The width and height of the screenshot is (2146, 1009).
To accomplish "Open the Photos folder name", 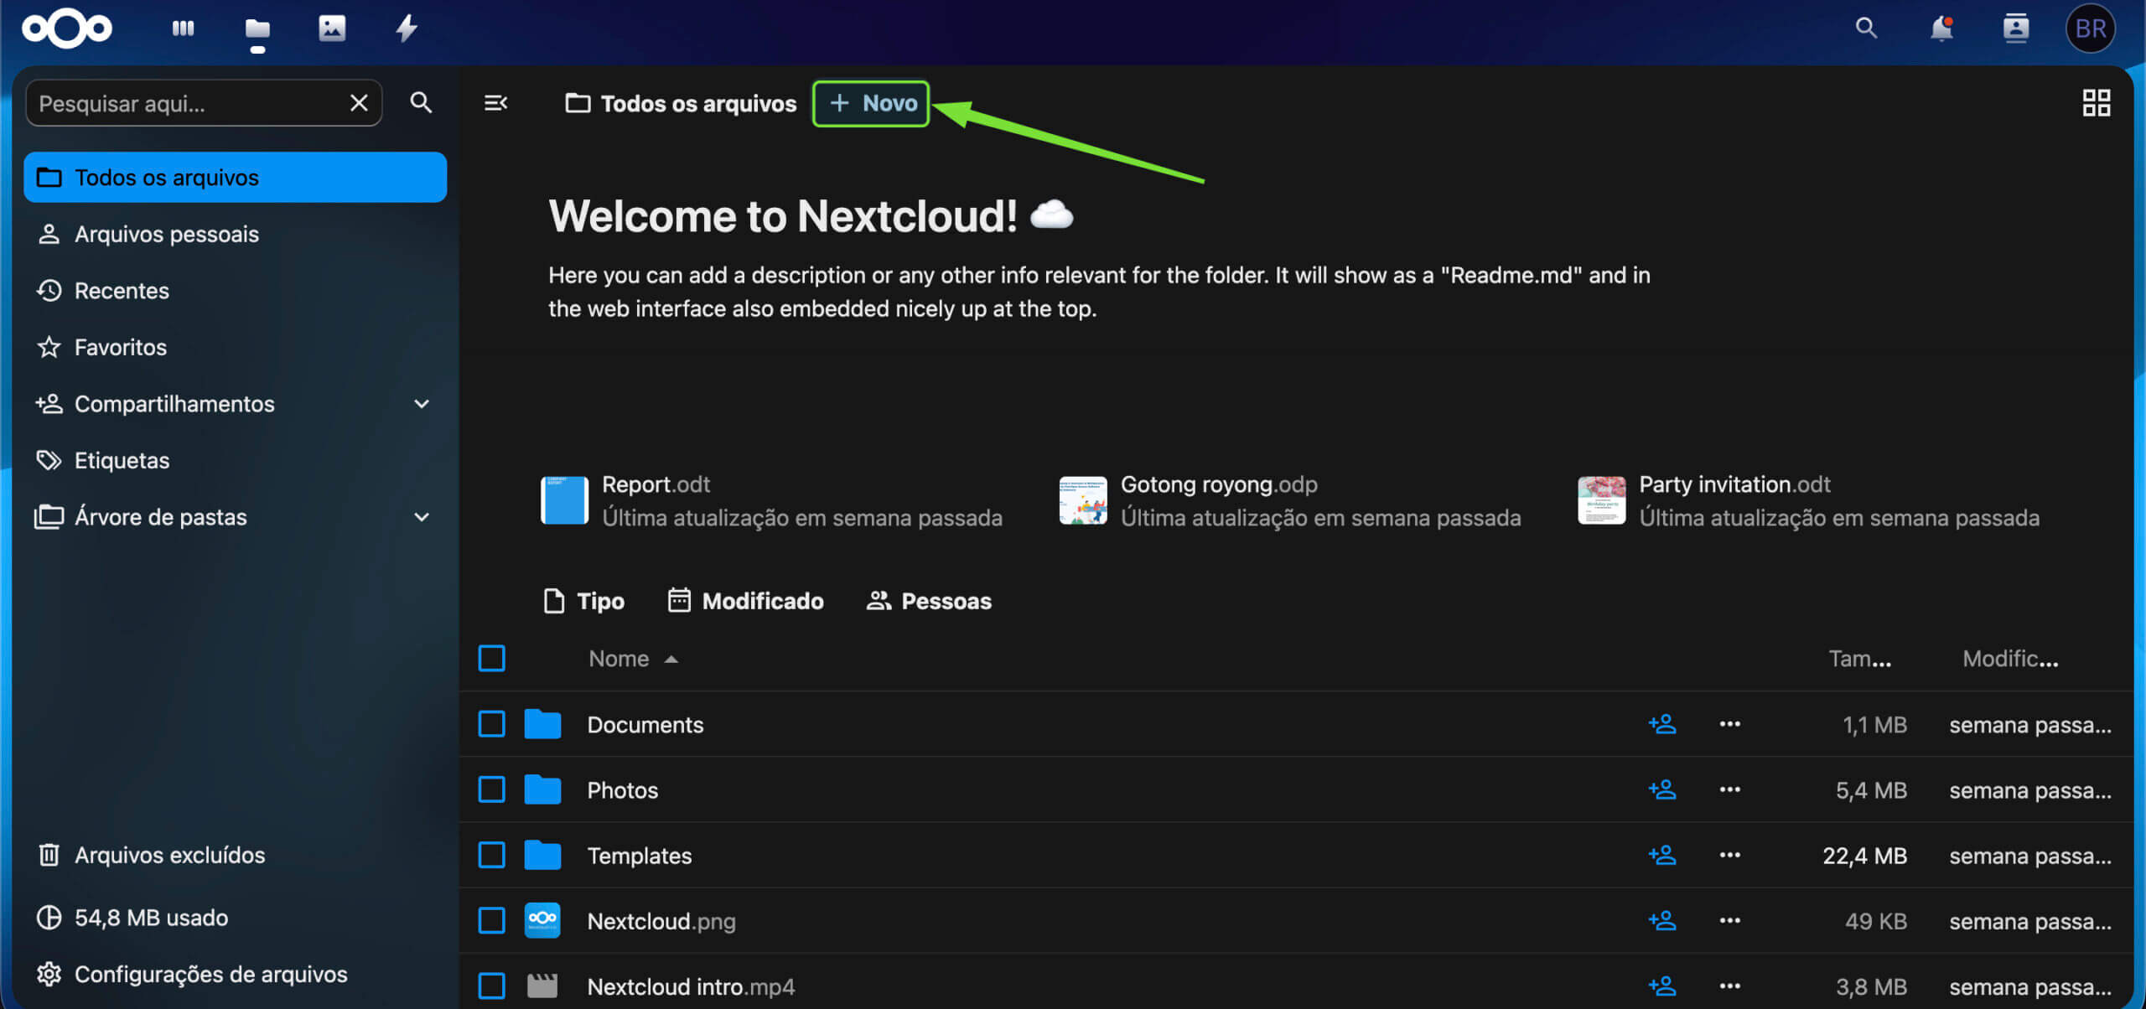I will (x=622, y=789).
